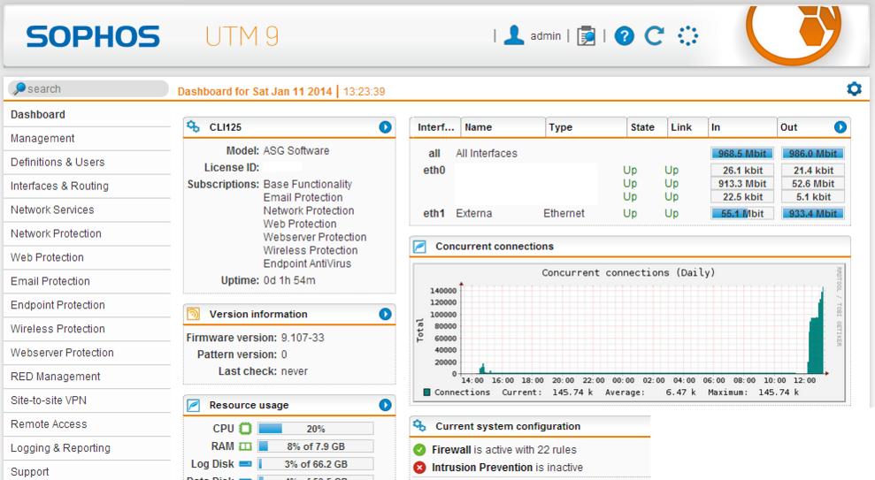
Task: Click the All Interfaces row
Action: pyautogui.click(x=629, y=153)
